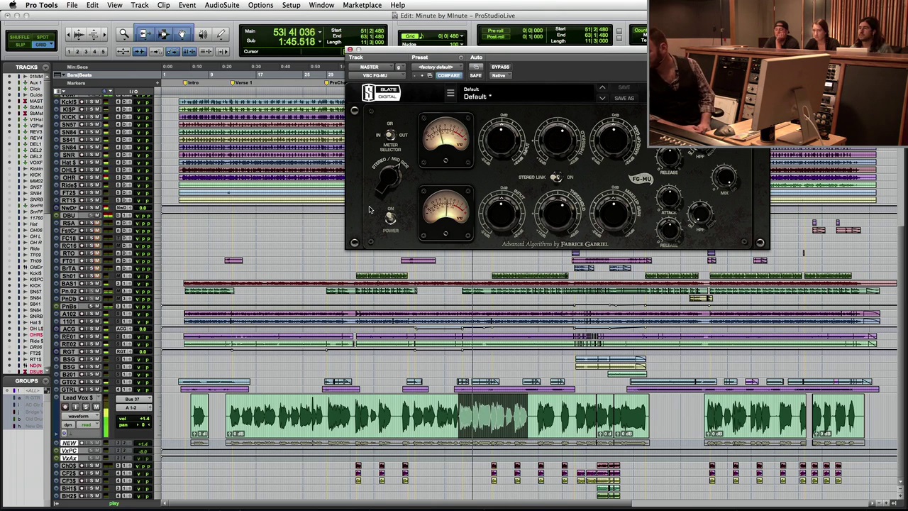The height and width of the screenshot is (511, 908).
Task: Click the Slate Digital logo
Action: [x=382, y=93]
